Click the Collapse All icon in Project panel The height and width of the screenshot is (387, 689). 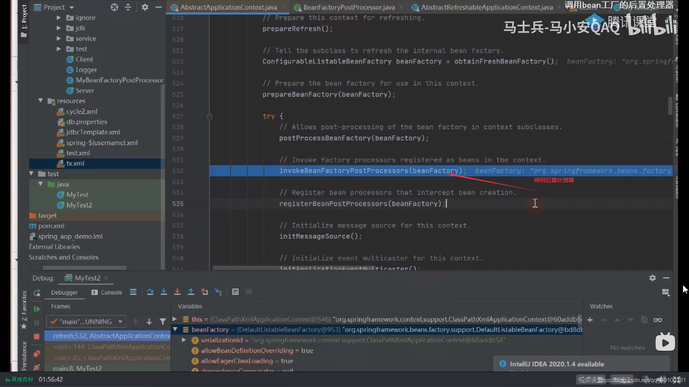(x=128, y=7)
